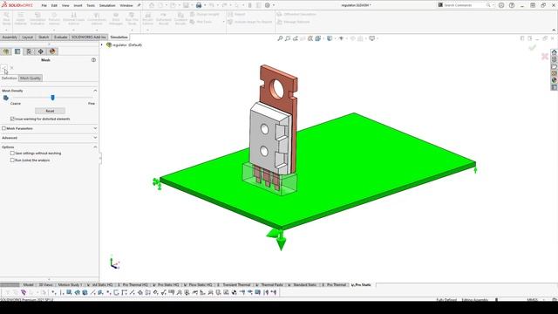The image size is (558, 314).
Task: Click the Report ribbon button
Action: 236,14
